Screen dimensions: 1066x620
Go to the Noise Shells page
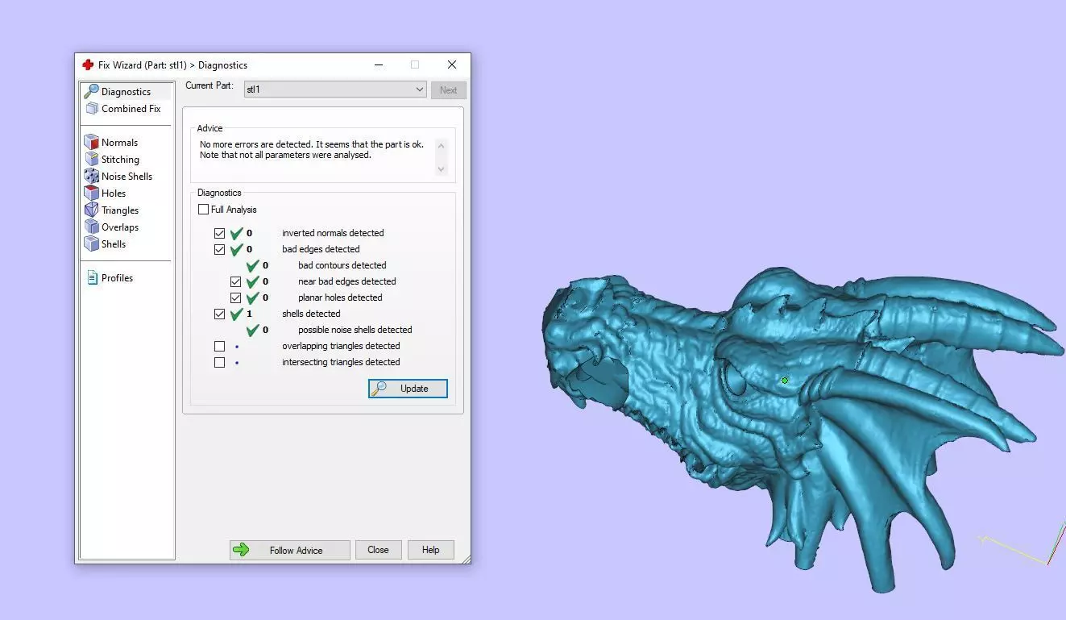[x=127, y=176]
